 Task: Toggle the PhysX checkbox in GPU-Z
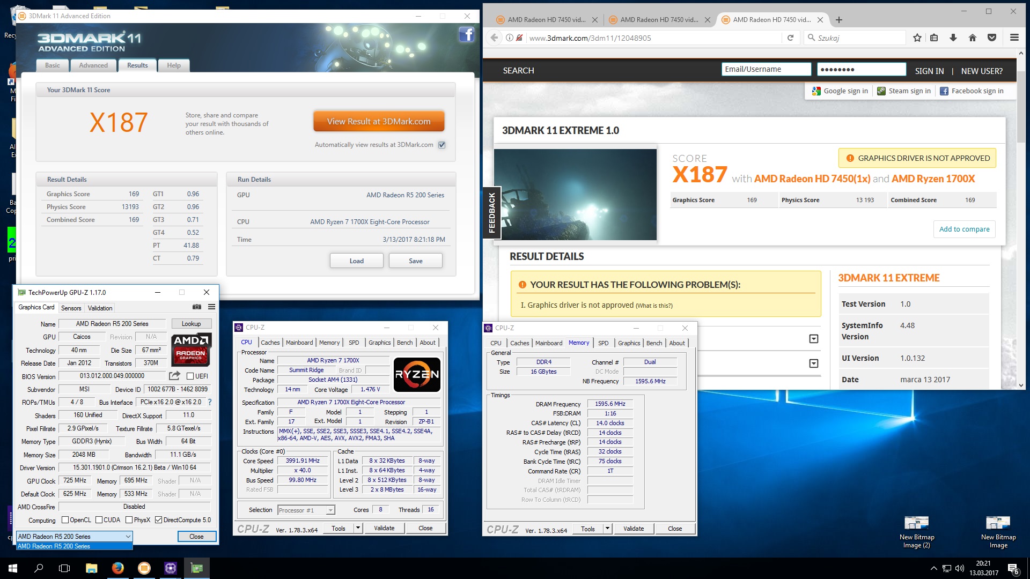click(129, 520)
